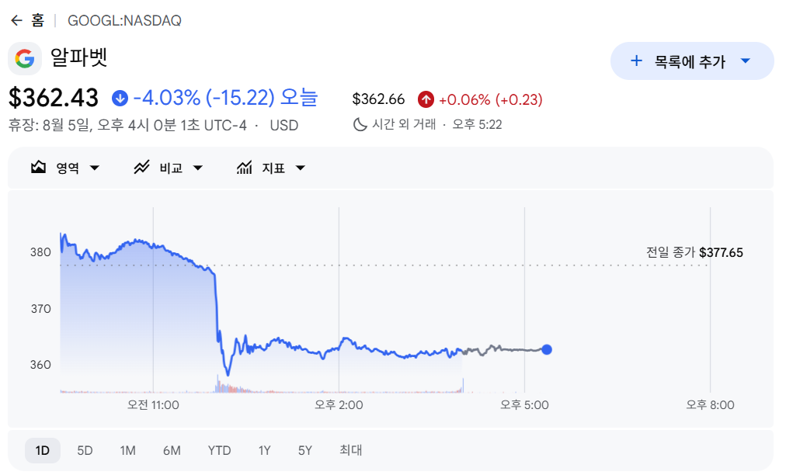Click the 지표 indicators chart icon
786x475 pixels.
[244, 168]
